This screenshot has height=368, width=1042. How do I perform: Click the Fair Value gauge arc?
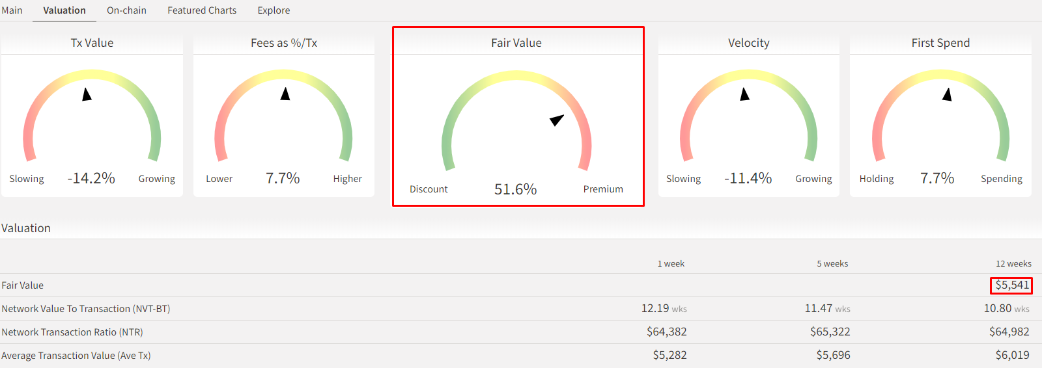(x=516, y=76)
